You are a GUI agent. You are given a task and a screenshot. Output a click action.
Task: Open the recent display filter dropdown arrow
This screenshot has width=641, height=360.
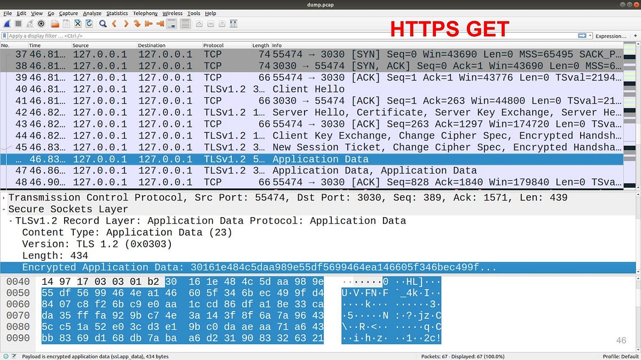pos(590,36)
